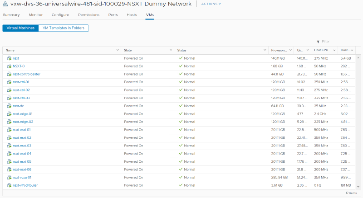Open the nsxt-dc link
This screenshot has width=363, height=198.
click(18, 106)
